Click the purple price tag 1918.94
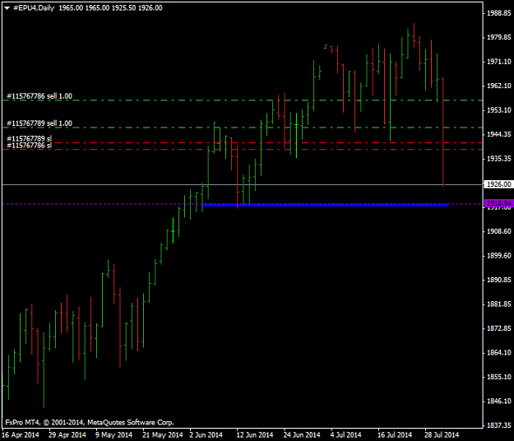Viewport: 514px width, 441px height. [x=498, y=203]
